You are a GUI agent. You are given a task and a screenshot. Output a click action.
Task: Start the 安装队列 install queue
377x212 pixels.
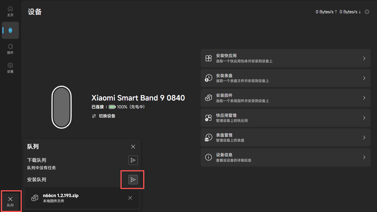(133, 179)
